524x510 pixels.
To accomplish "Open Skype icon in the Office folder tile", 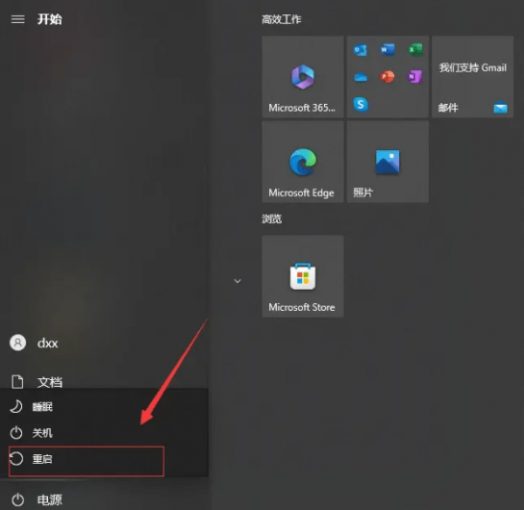I will [361, 104].
